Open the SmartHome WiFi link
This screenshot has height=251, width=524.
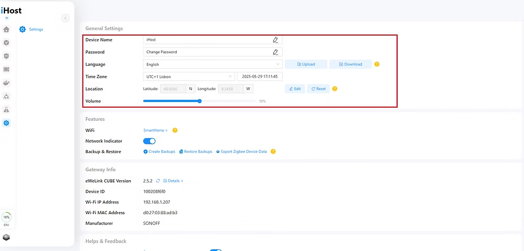(x=155, y=130)
